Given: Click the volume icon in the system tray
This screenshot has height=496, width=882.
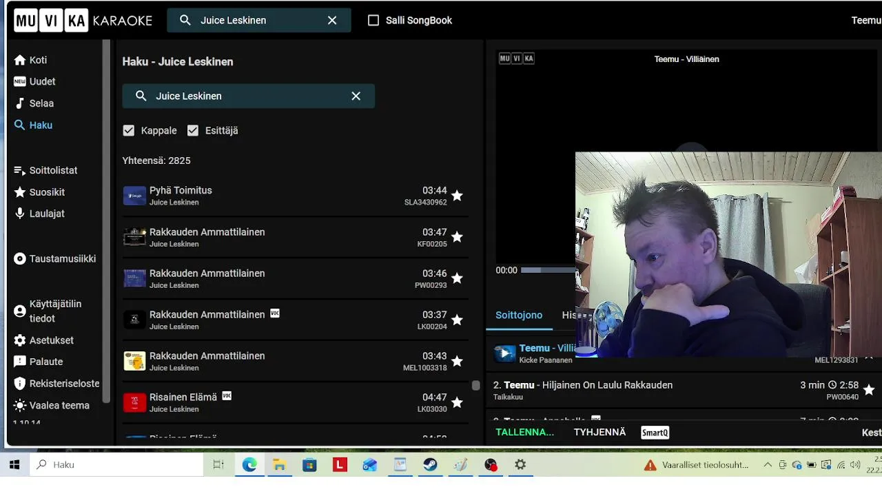Looking at the screenshot, I should point(855,465).
